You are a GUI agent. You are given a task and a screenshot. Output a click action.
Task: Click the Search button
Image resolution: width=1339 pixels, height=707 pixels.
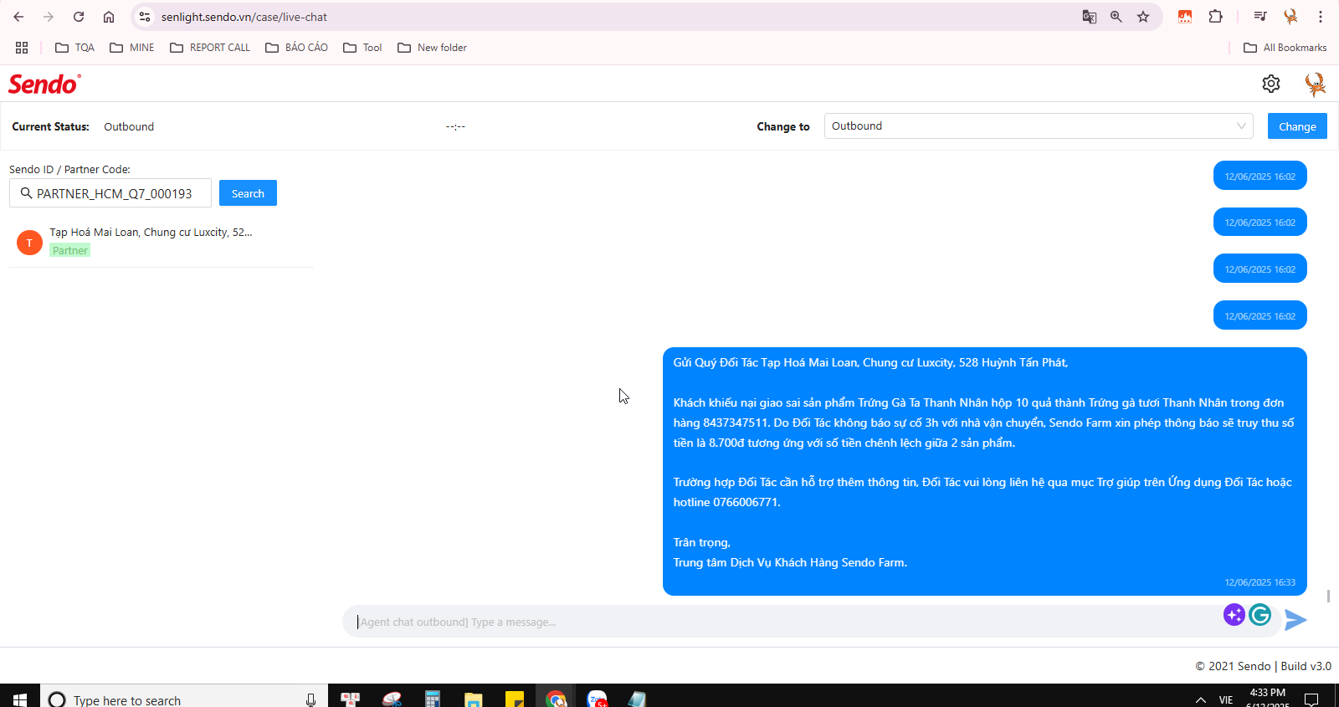[248, 193]
